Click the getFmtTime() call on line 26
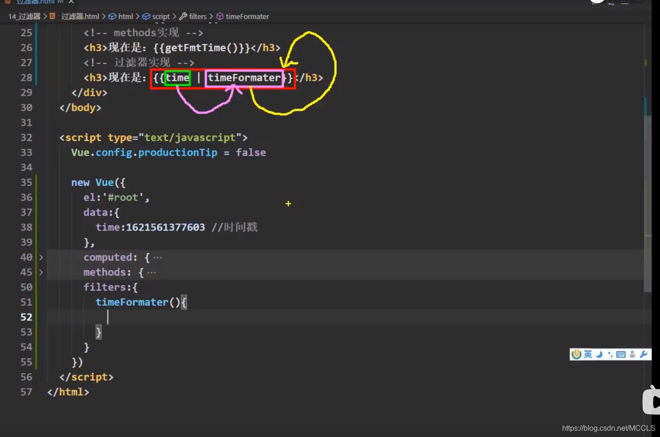The width and height of the screenshot is (660, 437). pos(201,48)
